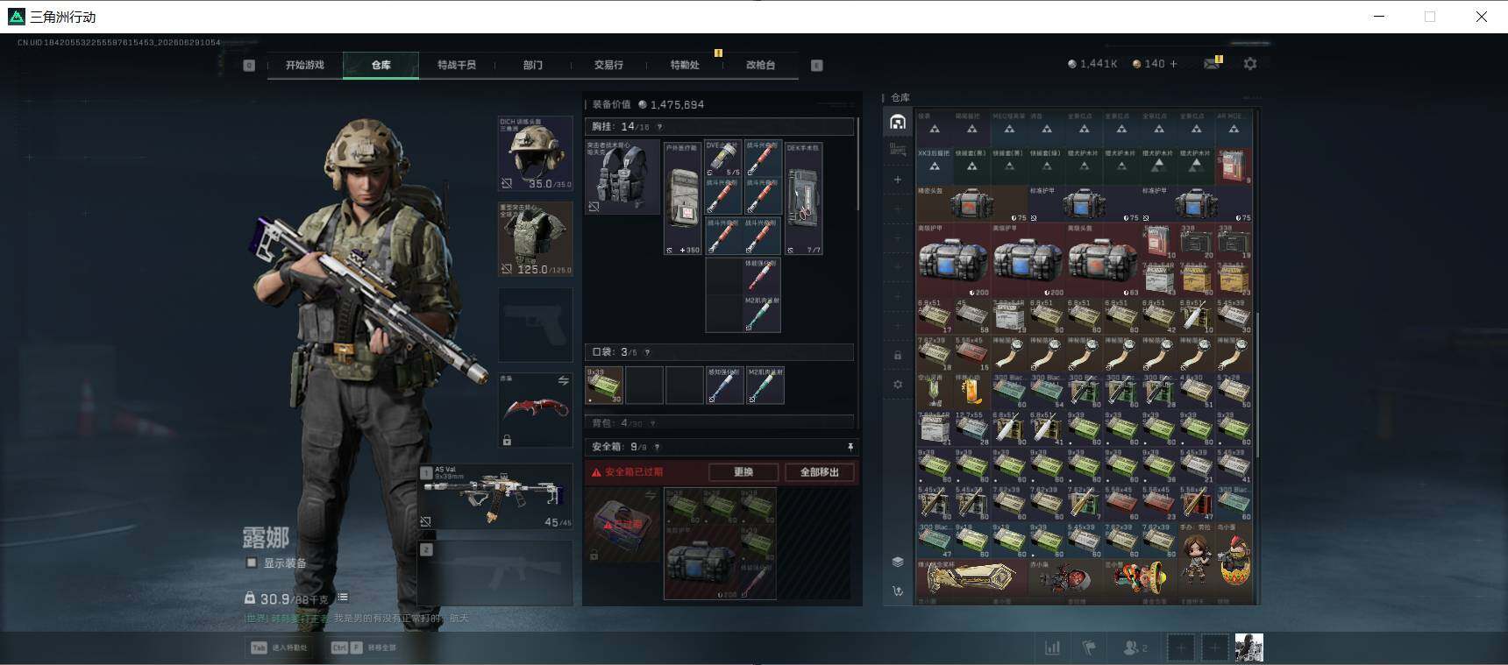The height and width of the screenshot is (665, 1508).
Task: Click the warehouse scrollbar
Action: tap(1257, 386)
